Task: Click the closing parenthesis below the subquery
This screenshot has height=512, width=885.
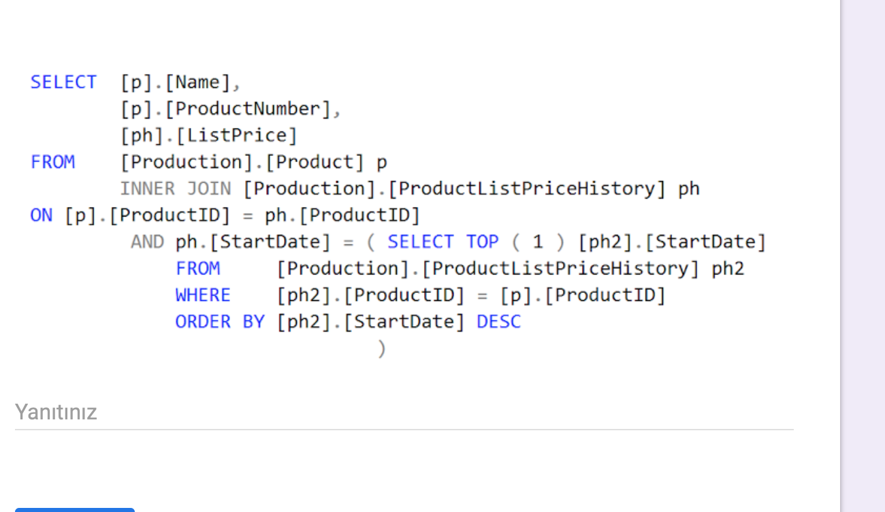Action: (x=382, y=348)
